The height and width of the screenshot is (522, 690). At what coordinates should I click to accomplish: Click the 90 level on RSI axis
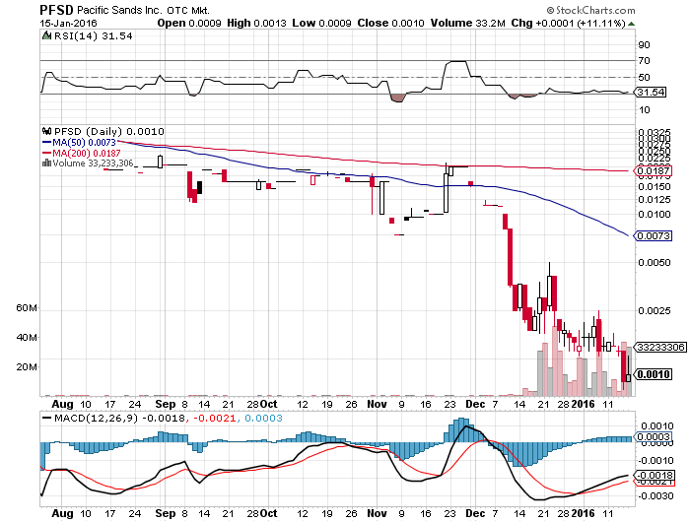click(644, 45)
